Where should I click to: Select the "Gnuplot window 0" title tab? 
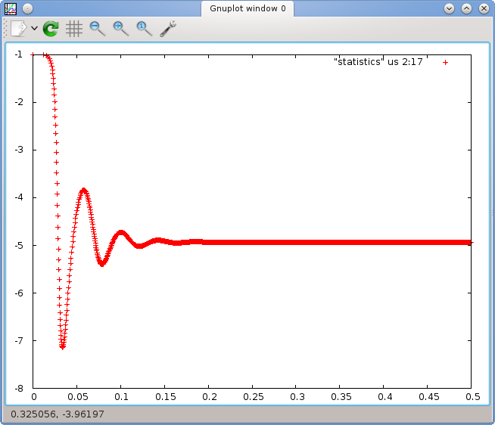point(247,8)
